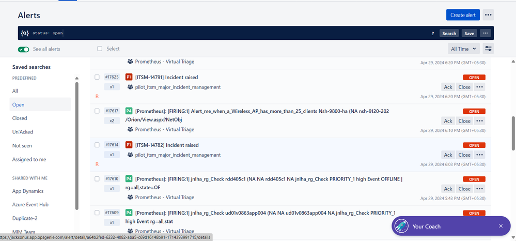Open more actions for alert #17610
The width and height of the screenshot is (516, 241).
pyautogui.click(x=479, y=189)
